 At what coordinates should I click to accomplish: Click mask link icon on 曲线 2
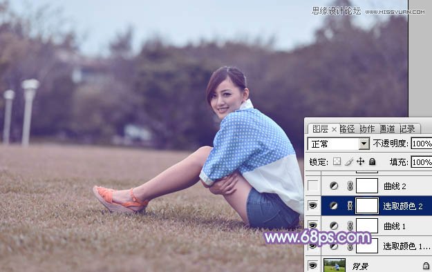click(x=350, y=186)
